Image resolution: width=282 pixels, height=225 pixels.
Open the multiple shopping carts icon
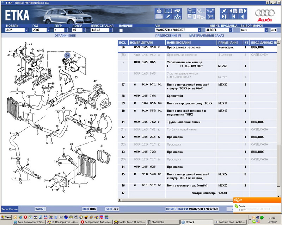[210, 11]
